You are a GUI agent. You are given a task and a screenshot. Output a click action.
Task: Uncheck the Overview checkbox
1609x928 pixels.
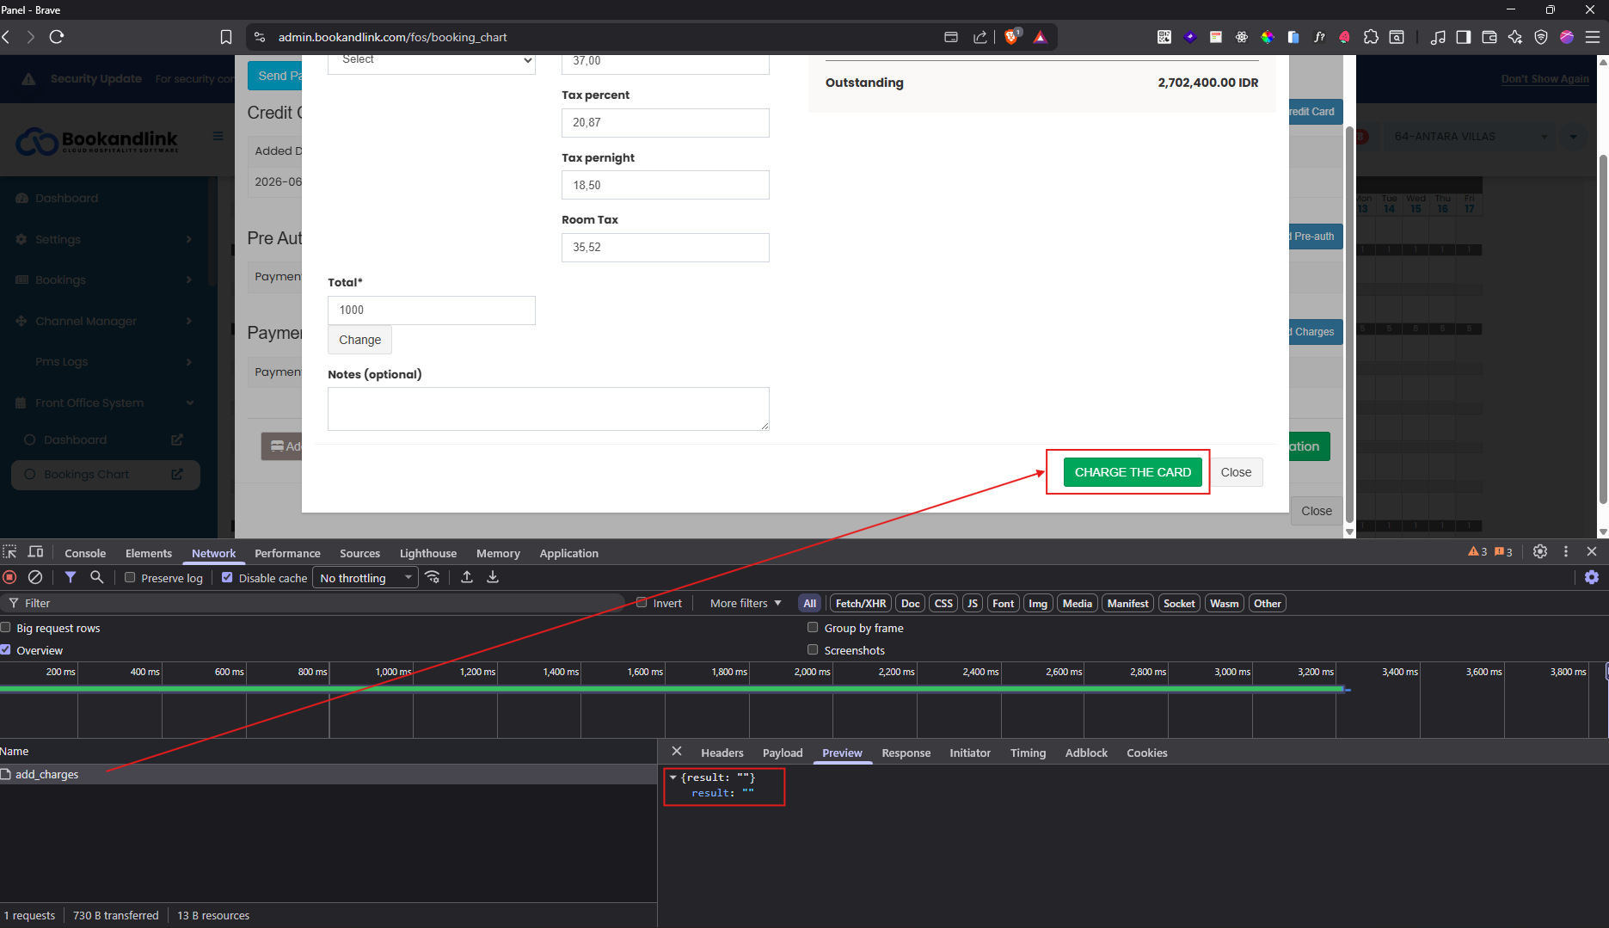point(6,649)
